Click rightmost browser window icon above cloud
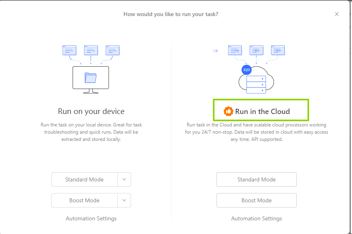This screenshot has height=234, width=352. (278, 50)
